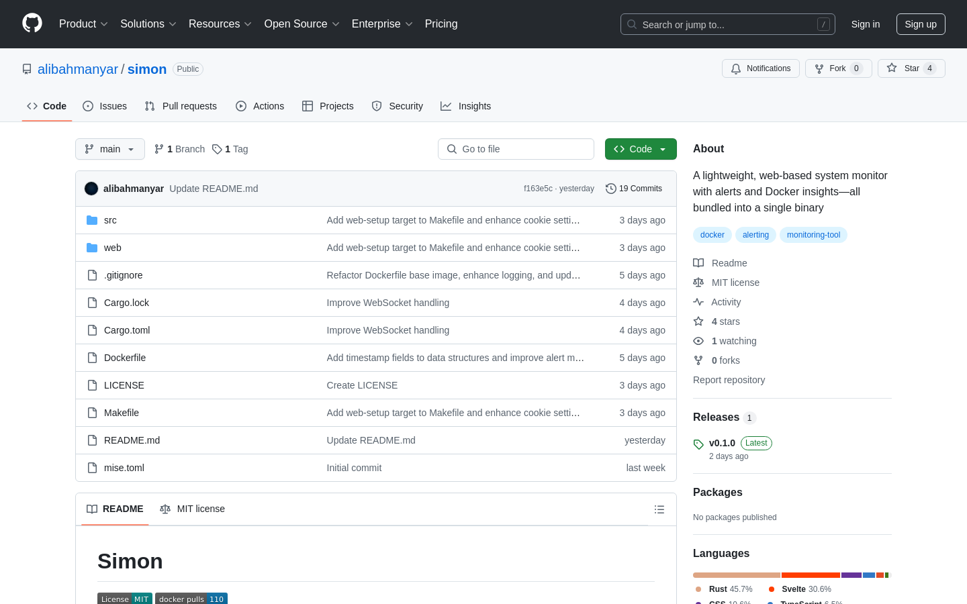Click the Notifications bell button
967x604 pixels.
coord(761,68)
